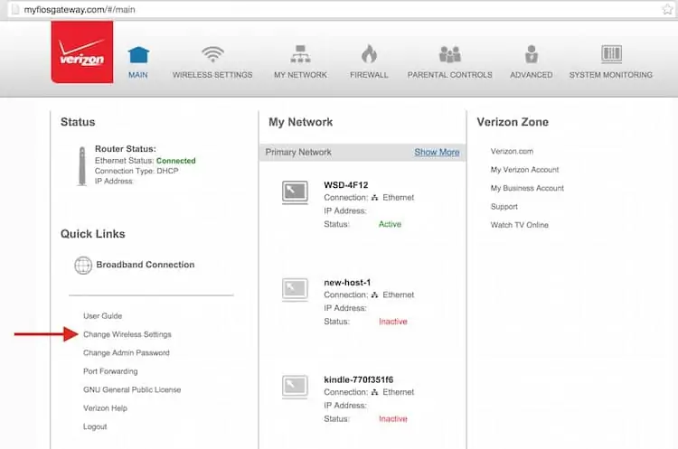Open the Firewall flame icon

(369, 54)
